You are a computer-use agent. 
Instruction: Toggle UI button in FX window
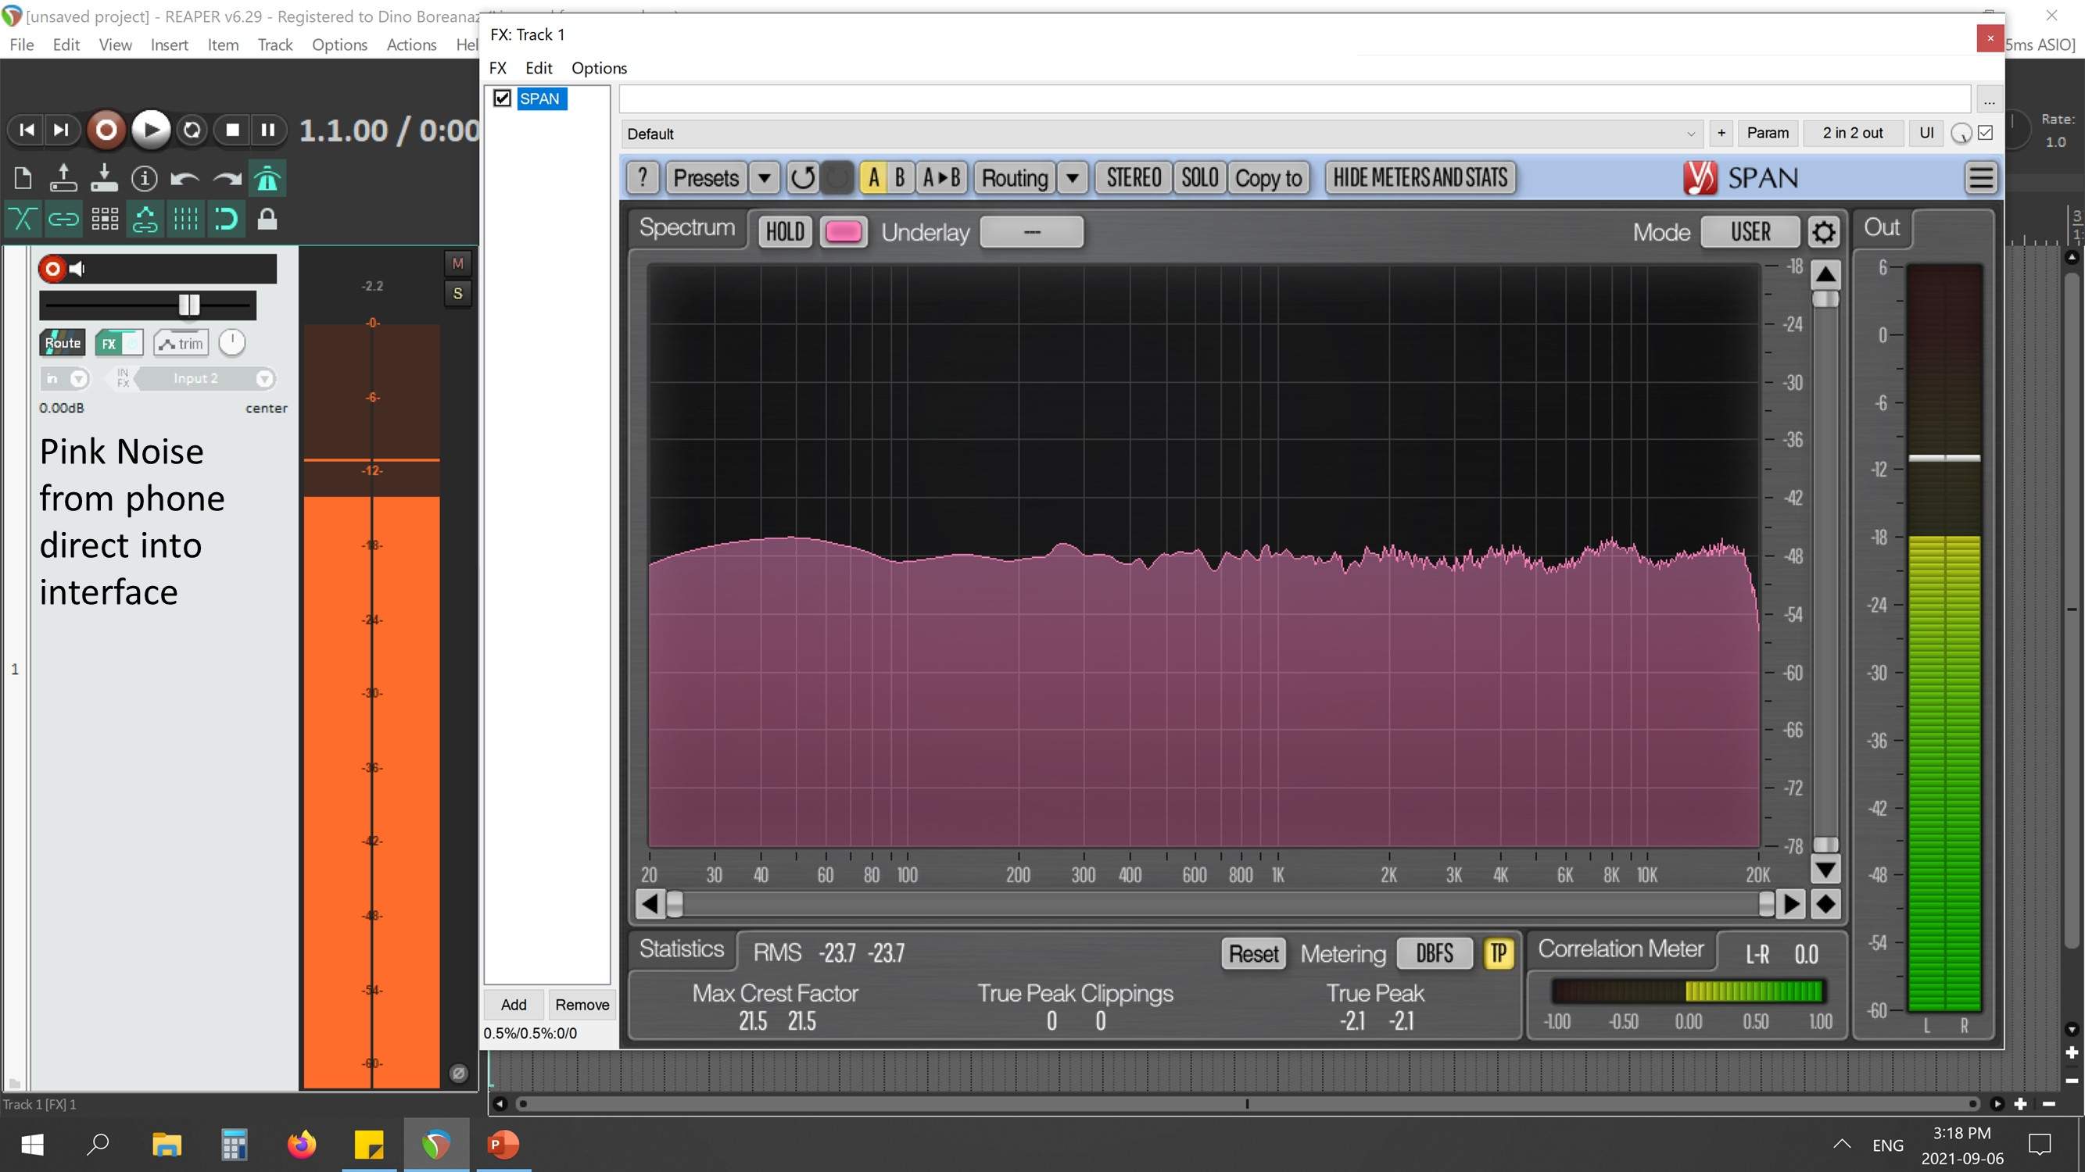point(1926,133)
